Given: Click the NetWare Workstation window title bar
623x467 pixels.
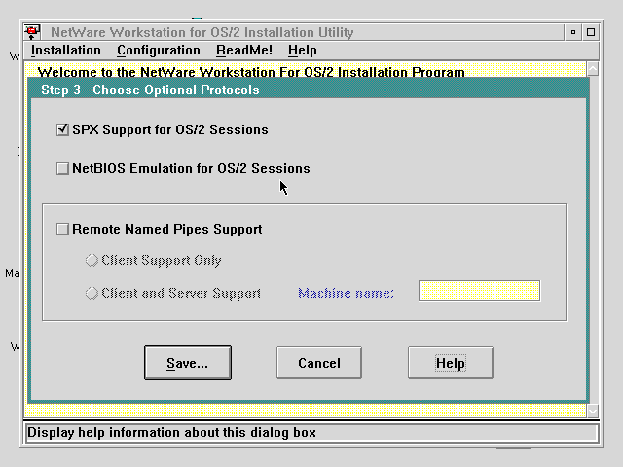Looking at the screenshot, I should click(x=302, y=32).
